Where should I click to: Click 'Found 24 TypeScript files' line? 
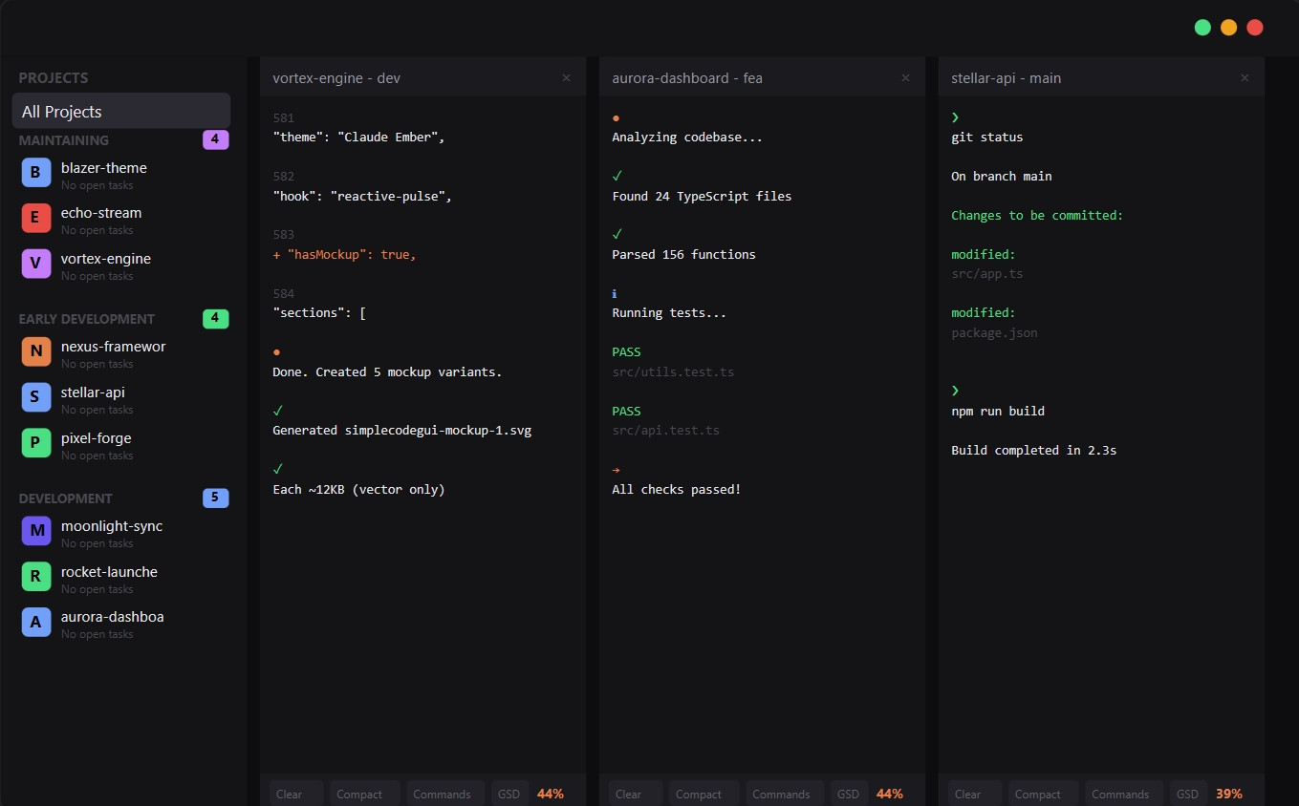[x=702, y=196]
